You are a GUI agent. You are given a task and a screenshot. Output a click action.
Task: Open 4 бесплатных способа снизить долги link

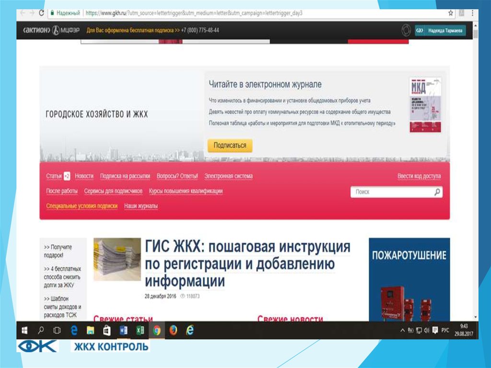pyautogui.click(x=62, y=277)
